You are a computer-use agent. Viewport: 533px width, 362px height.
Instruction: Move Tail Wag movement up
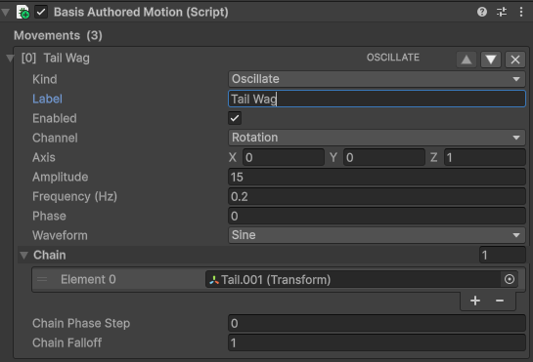[x=466, y=60]
